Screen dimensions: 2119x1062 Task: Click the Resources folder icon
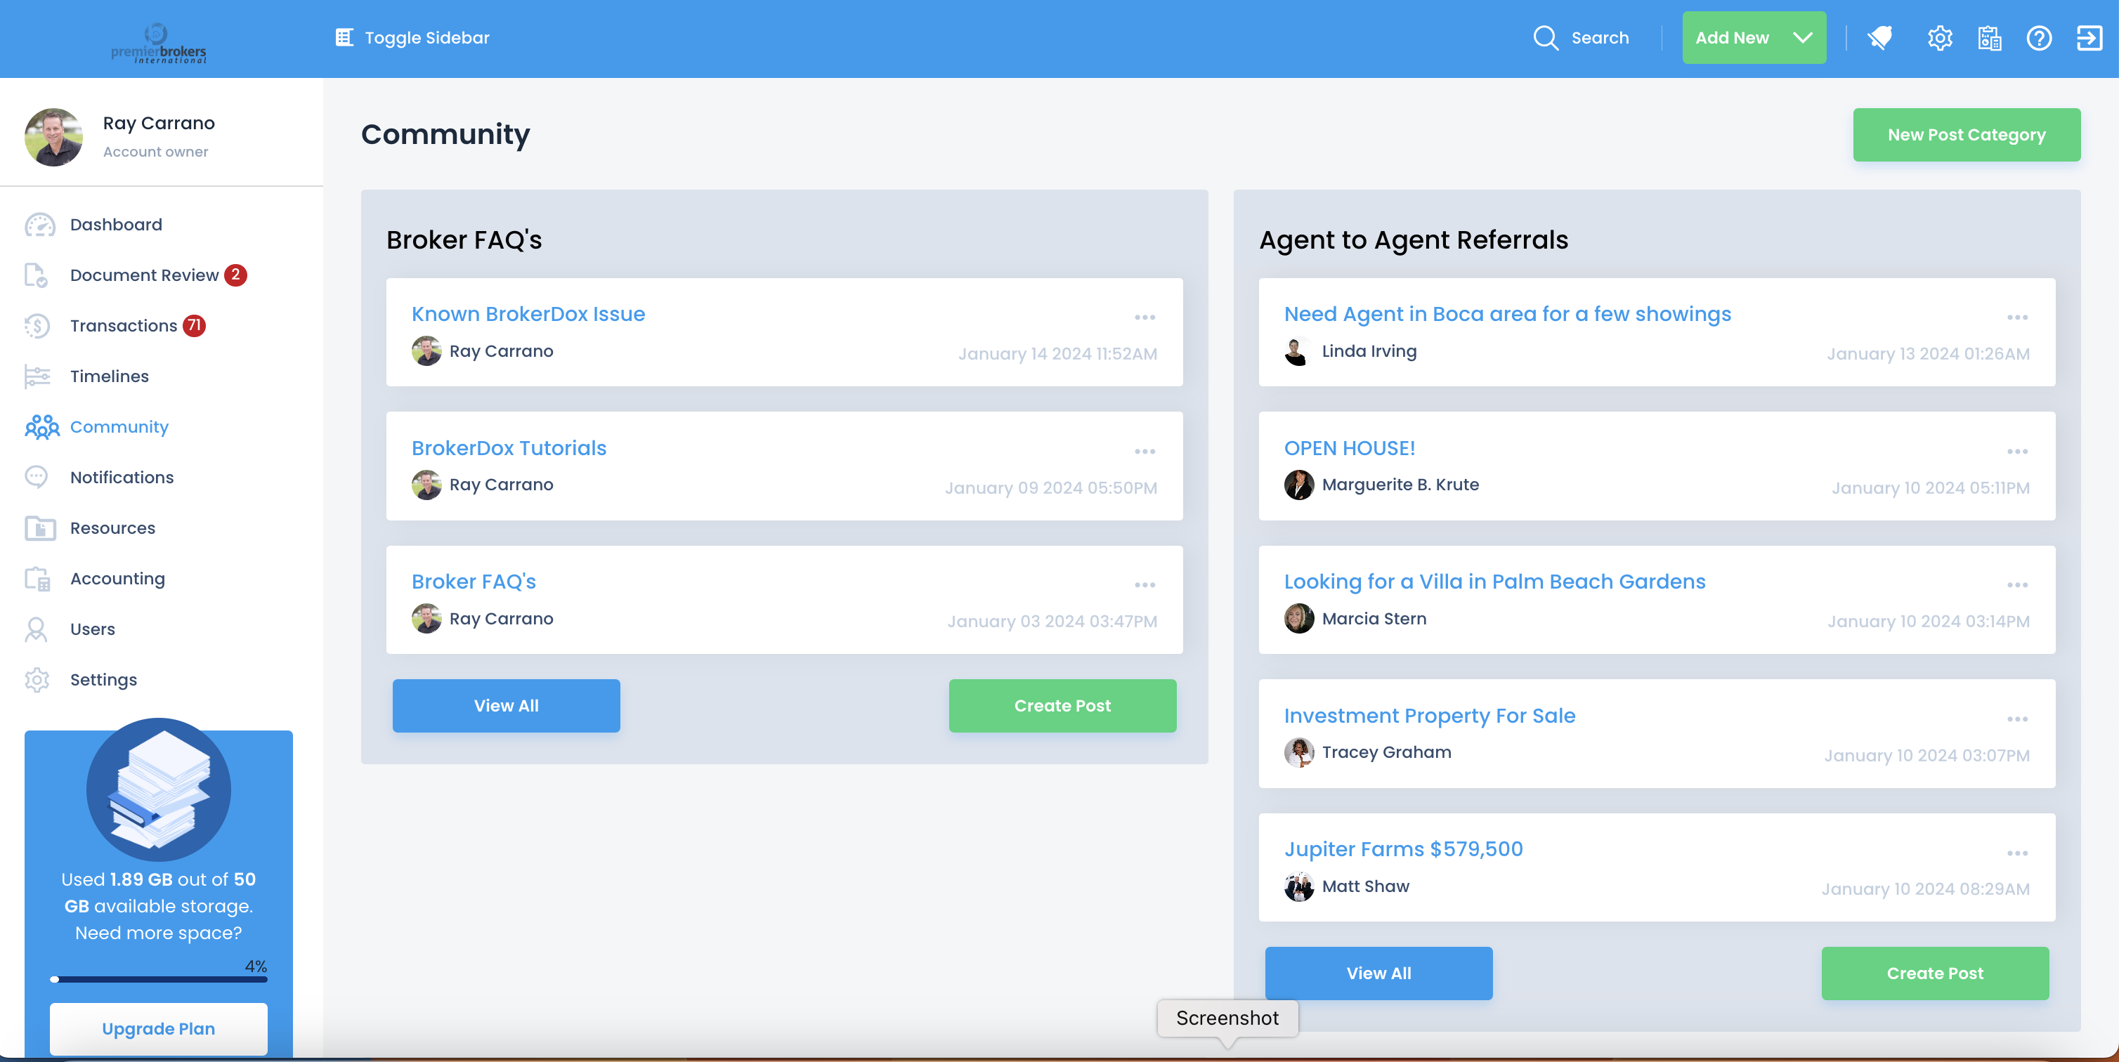[39, 528]
